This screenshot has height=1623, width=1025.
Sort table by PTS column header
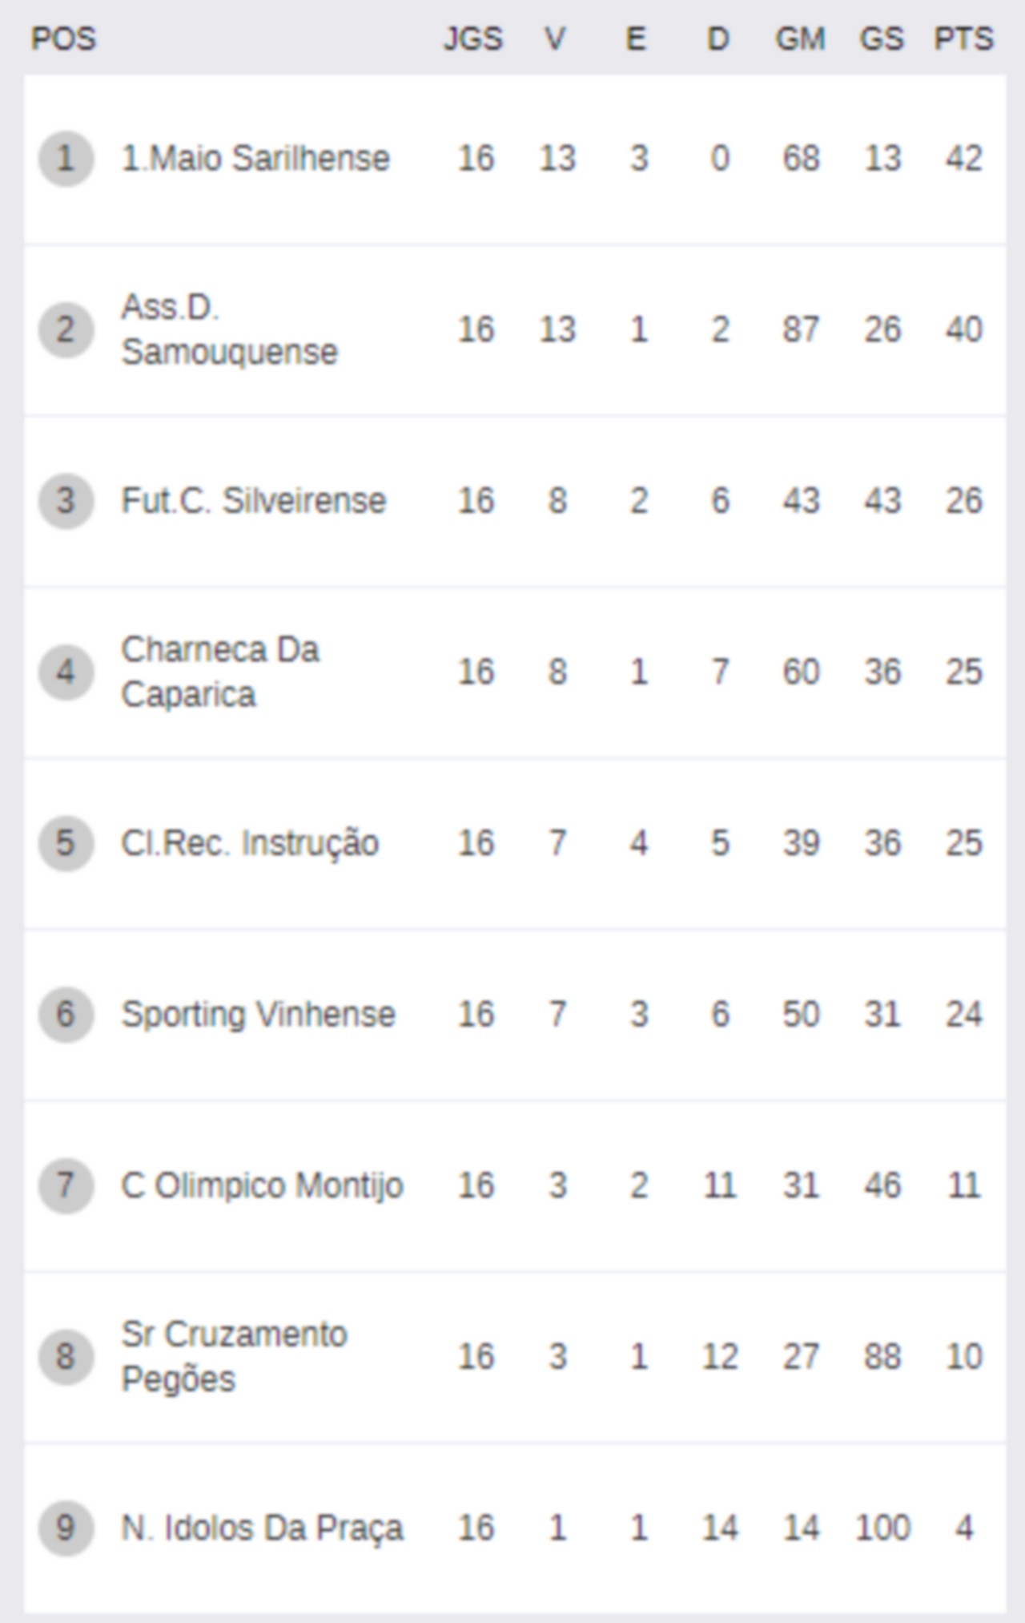point(963,39)
